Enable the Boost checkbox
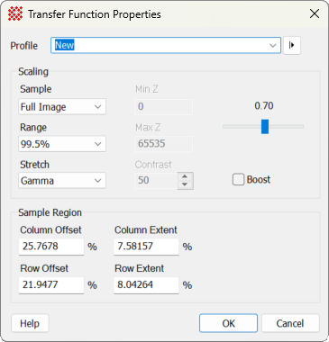 [238, 180]
